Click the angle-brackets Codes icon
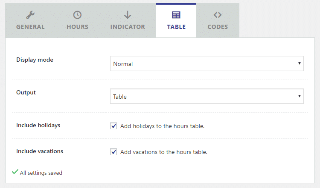The width and height of the screenshot is (320, 188). [x=218, y=15]
